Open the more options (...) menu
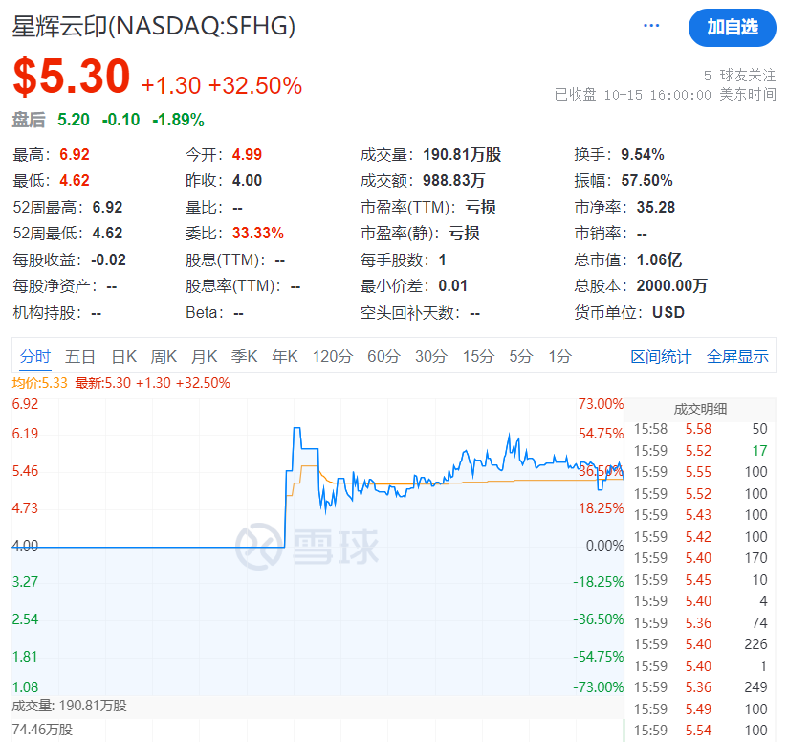 pos(650,26)
